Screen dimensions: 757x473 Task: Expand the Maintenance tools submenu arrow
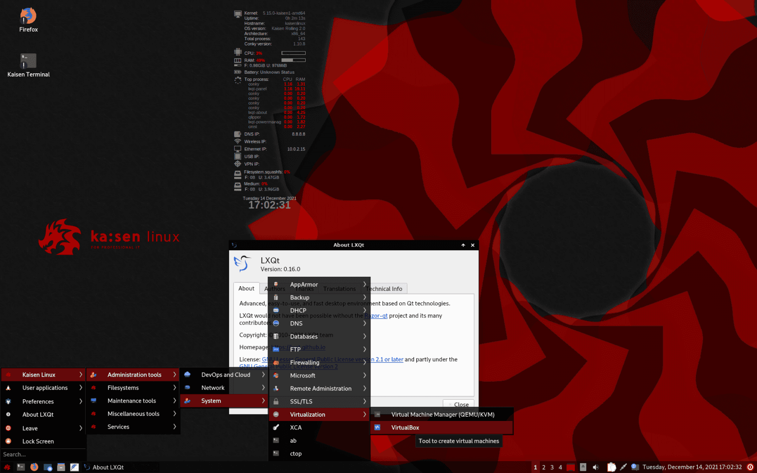click(x=175, y=401)
